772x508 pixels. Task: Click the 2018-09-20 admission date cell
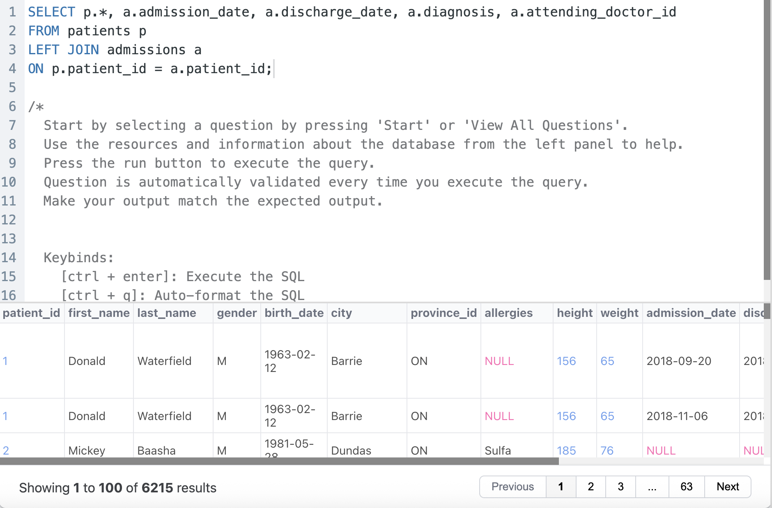click(x=679, y=361)
